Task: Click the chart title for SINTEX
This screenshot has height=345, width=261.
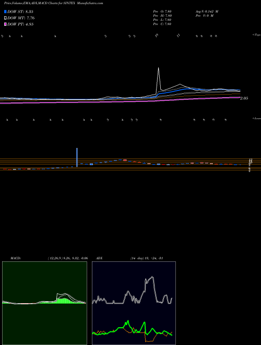Action: (x=54, y=3)
